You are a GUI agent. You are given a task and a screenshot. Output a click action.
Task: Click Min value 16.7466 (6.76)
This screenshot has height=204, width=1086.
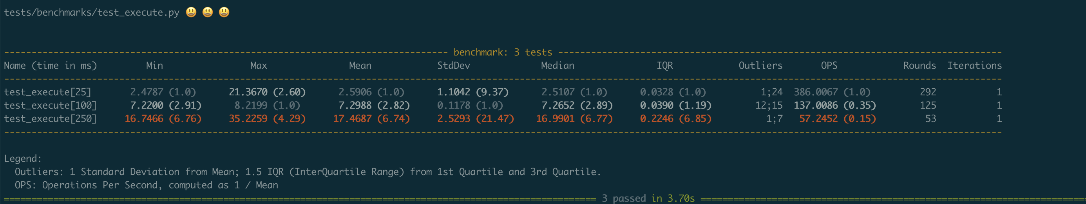point(163,119)
